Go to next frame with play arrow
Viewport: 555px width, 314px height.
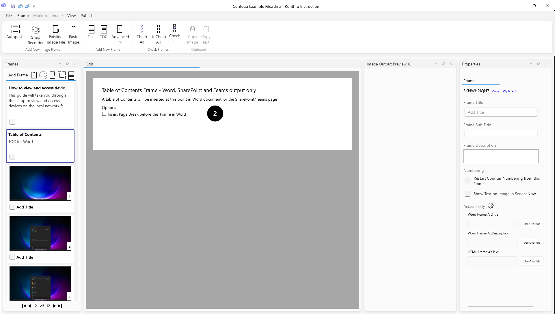pos(54,306)
